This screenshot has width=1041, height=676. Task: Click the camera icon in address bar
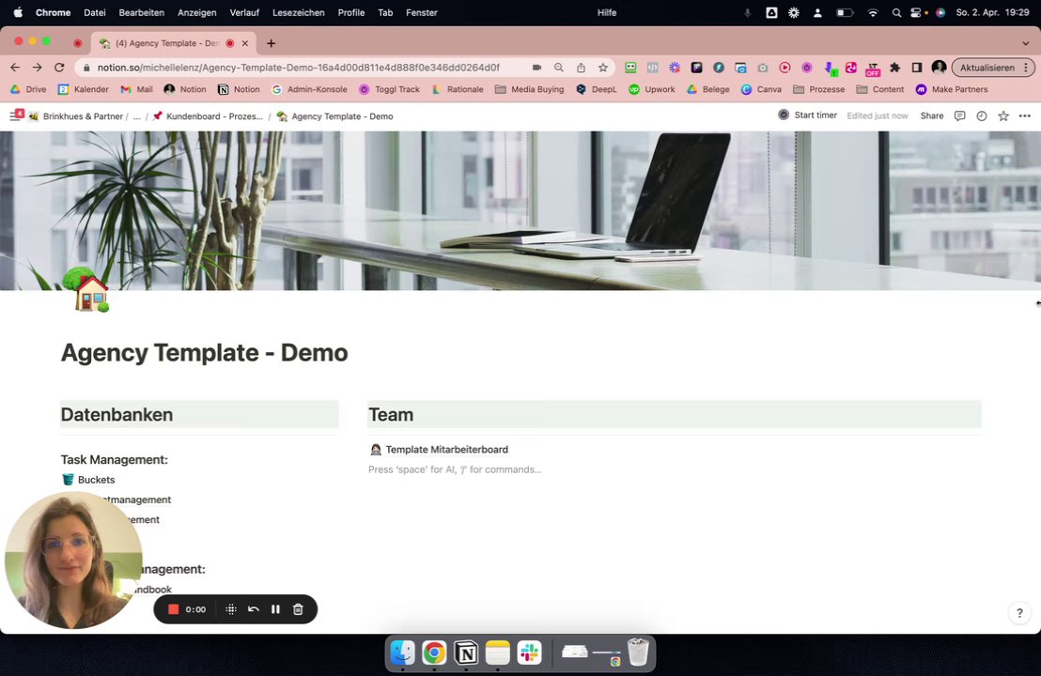[536, 67]
